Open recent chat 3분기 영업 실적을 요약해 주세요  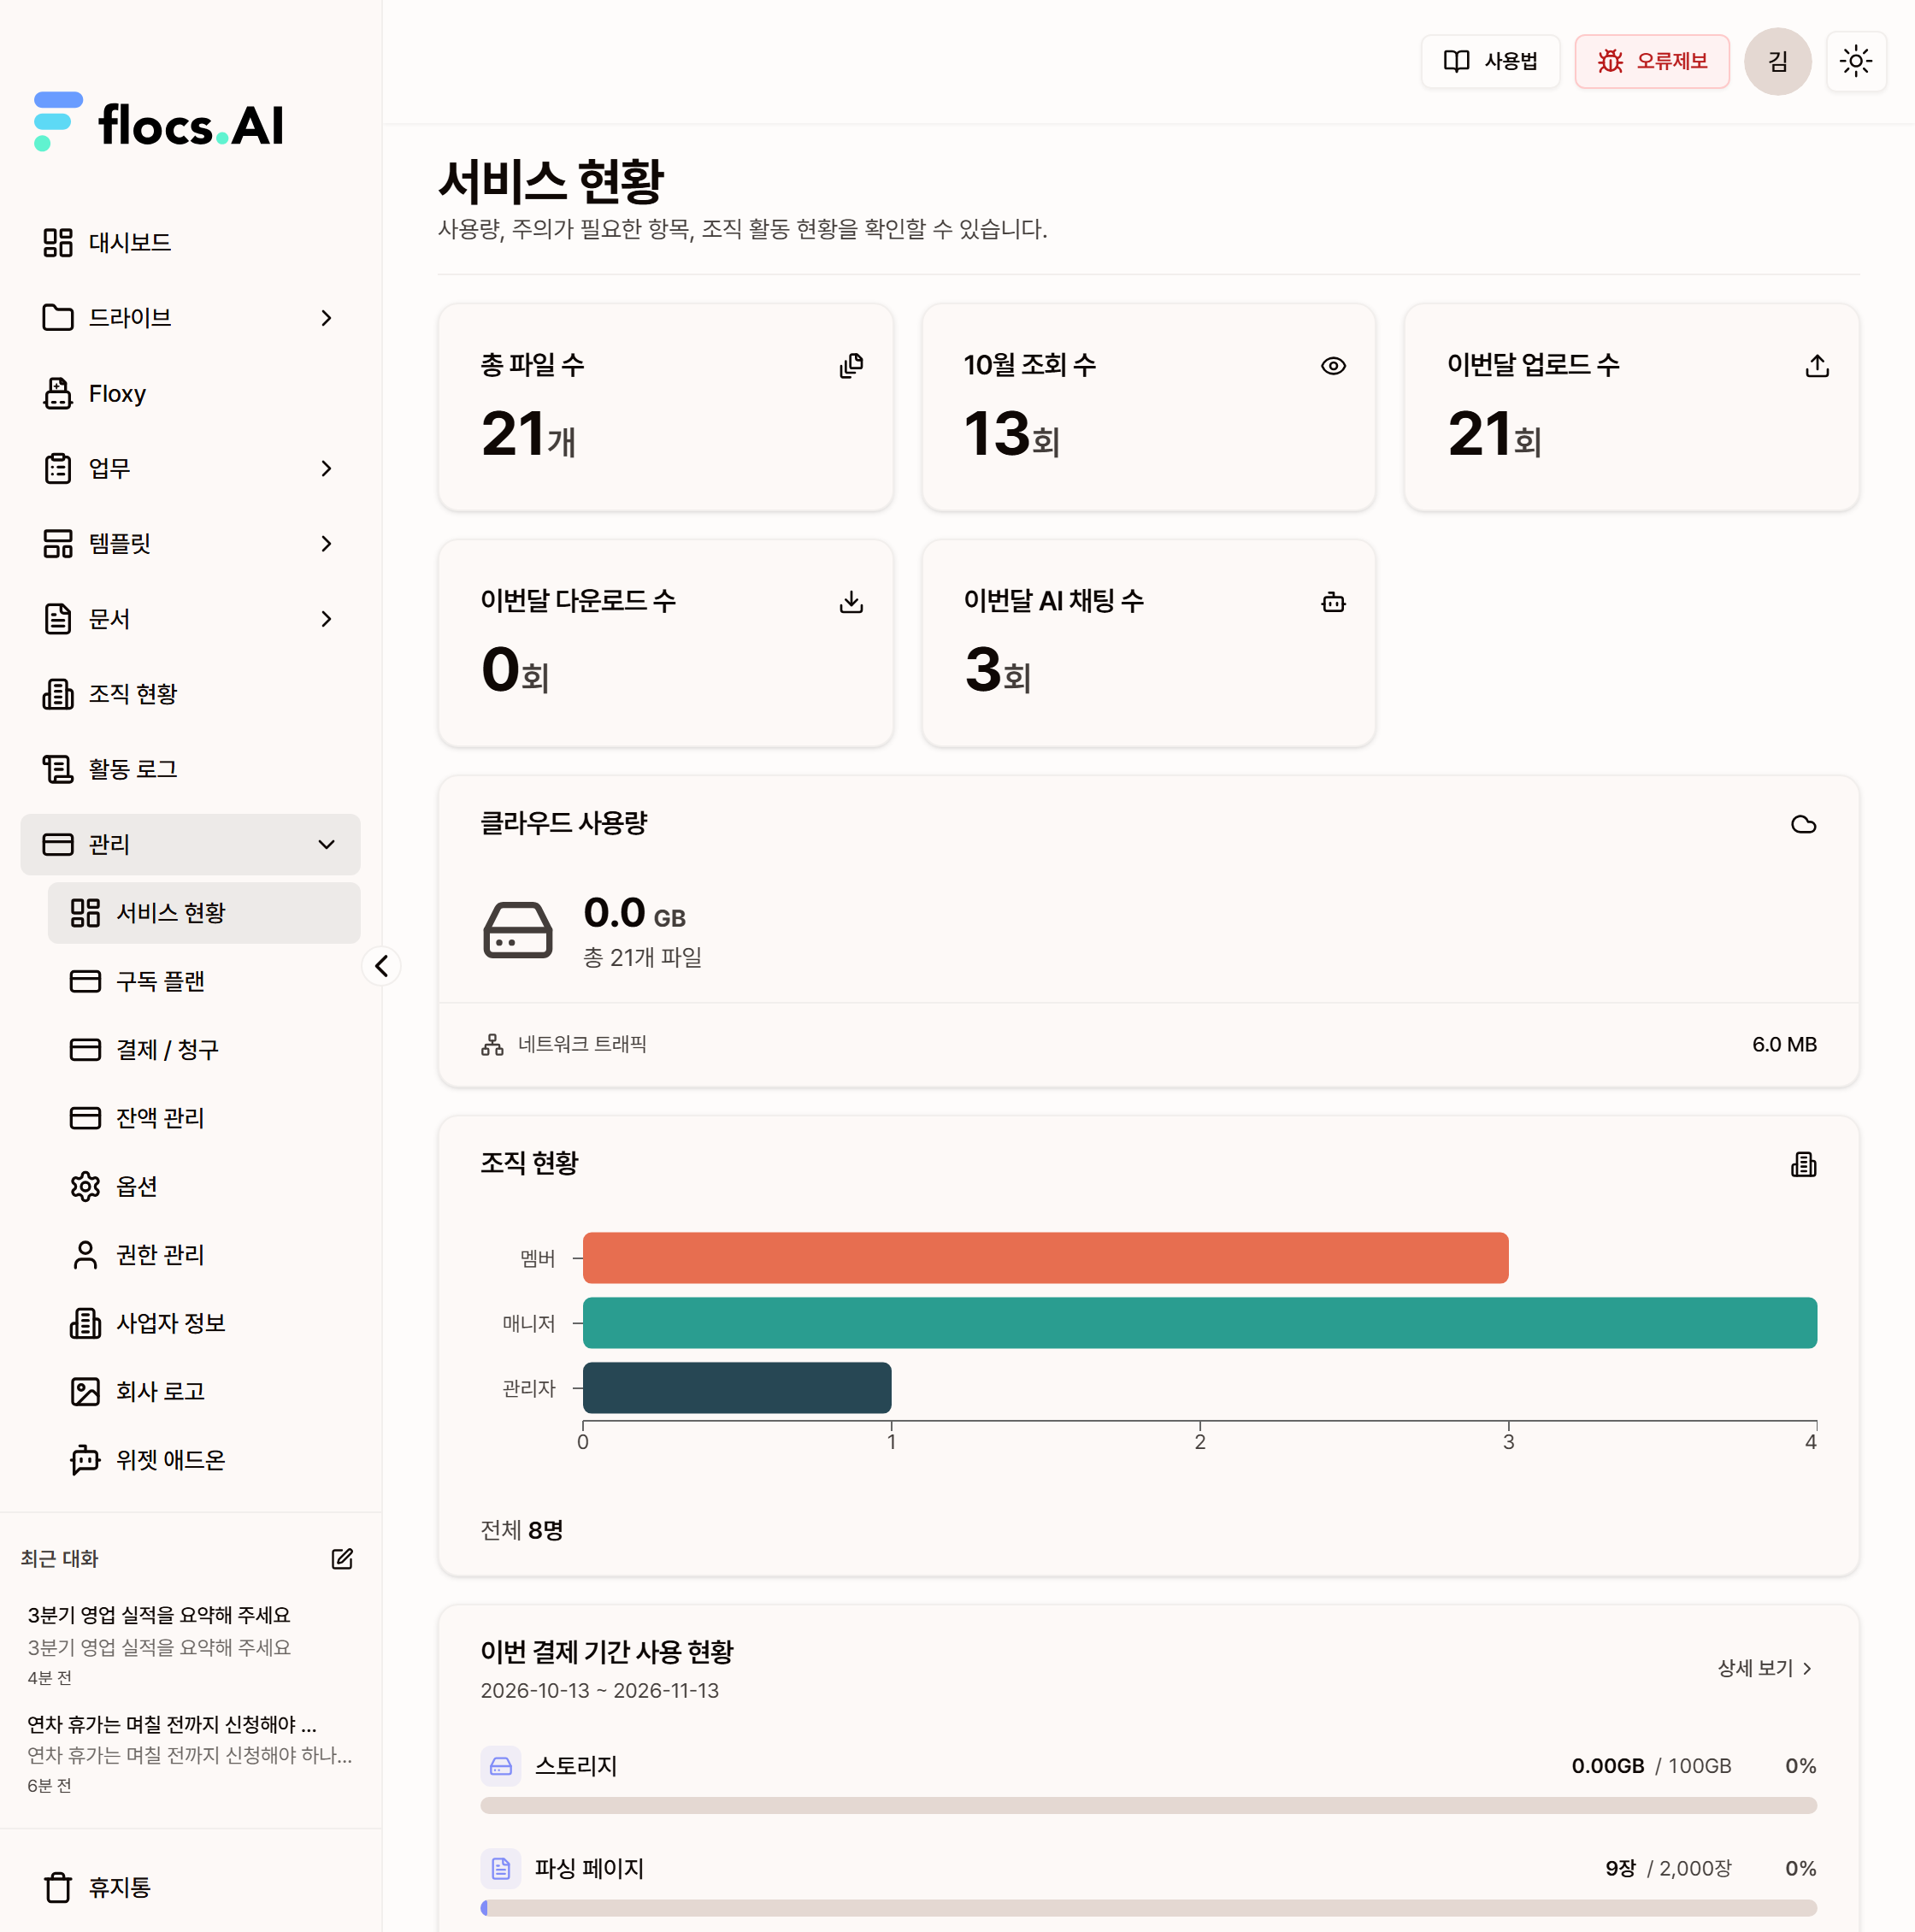pyautogui.click(x=190, y=1644)
